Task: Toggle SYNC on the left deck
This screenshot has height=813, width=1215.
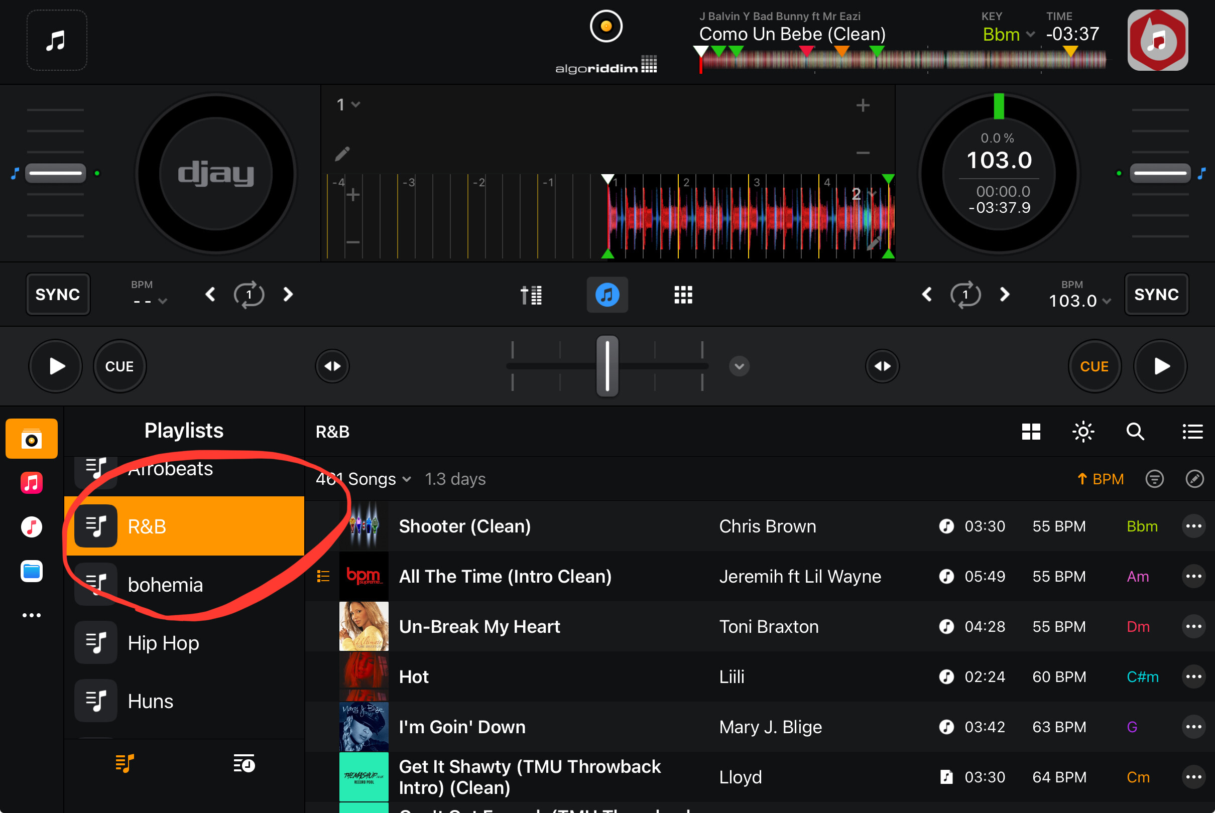Action: (58, 295)
